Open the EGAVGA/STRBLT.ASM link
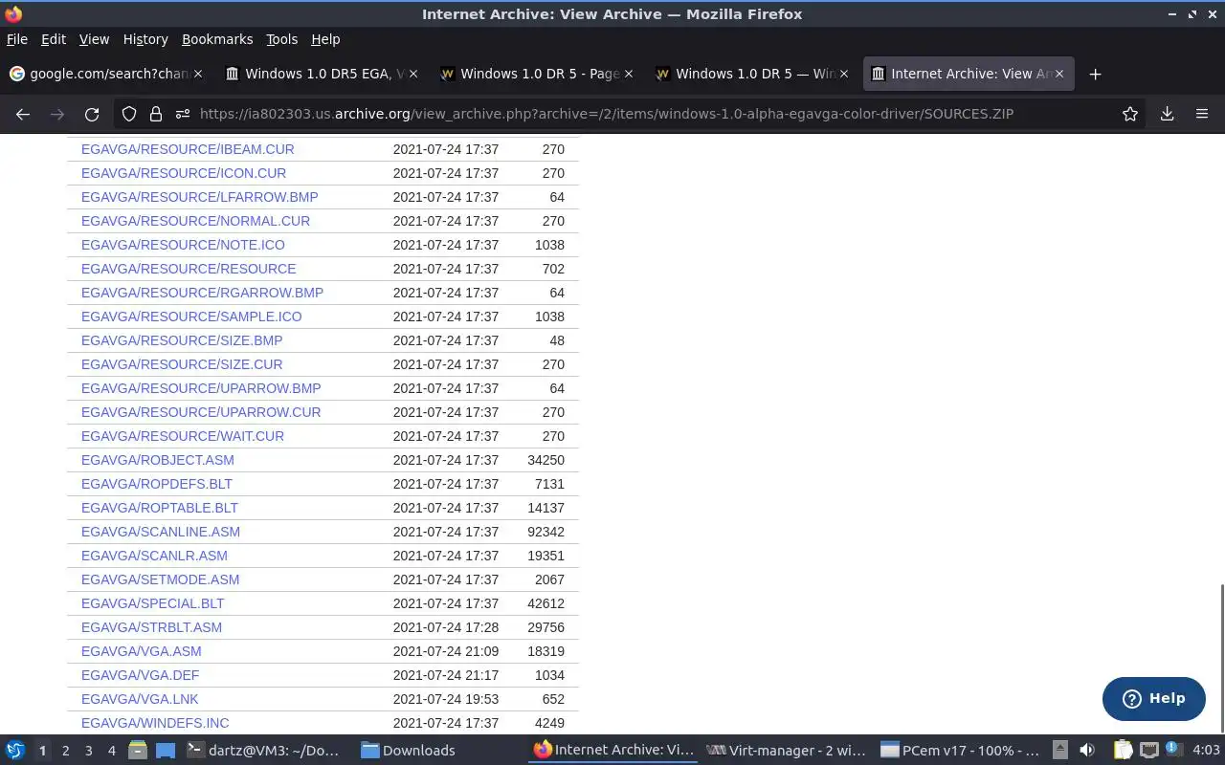Viewport: 1225px width, 765px height. (151, 627)
